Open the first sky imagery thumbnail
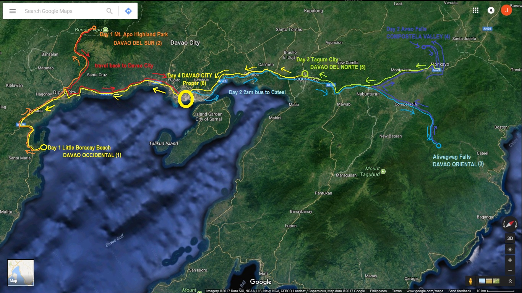 click(x=482, y=281)
